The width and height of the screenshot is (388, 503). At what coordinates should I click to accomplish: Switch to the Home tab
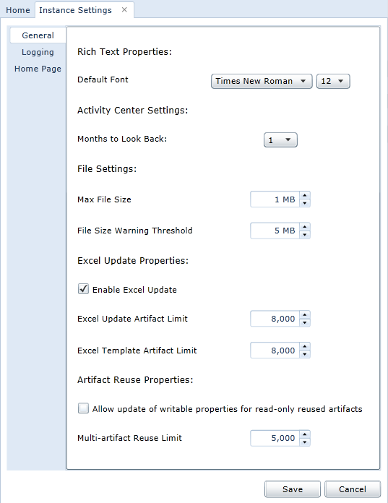(x=18, y=10)
